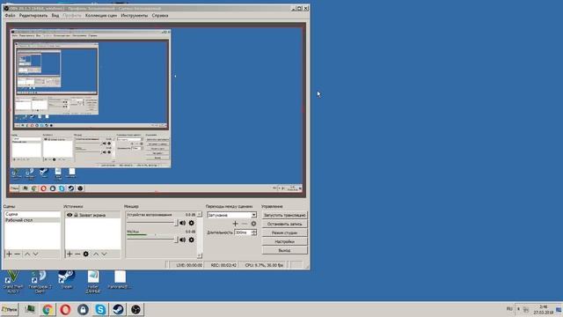Open source properties gear in Sources panel
This screenshot has height=317, width=563.
(86, 254)
